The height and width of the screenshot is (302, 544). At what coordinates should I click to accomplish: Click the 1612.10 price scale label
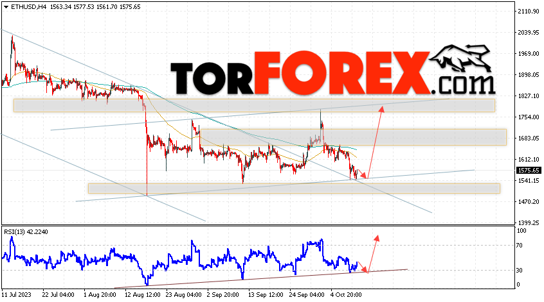click(x=529, y=159)
